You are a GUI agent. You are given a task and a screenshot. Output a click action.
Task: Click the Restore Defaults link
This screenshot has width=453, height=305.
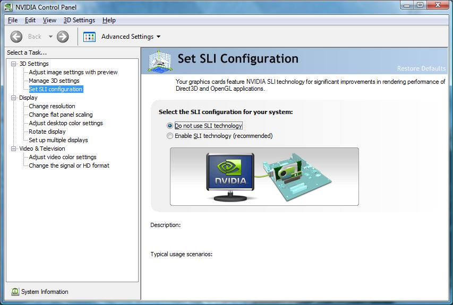421,68
